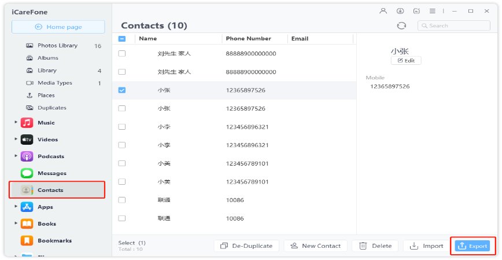Open the user account icon
The width and height of the screenshot is (502, 260).
coord(383,11)
